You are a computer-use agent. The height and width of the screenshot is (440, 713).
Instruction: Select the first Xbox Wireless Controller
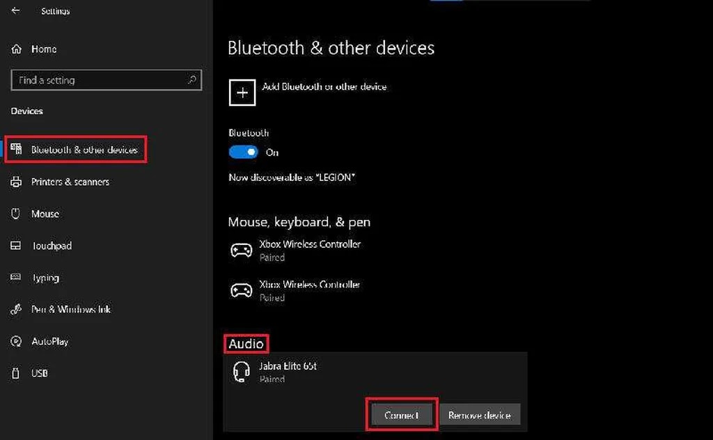[x=309, y=251]
